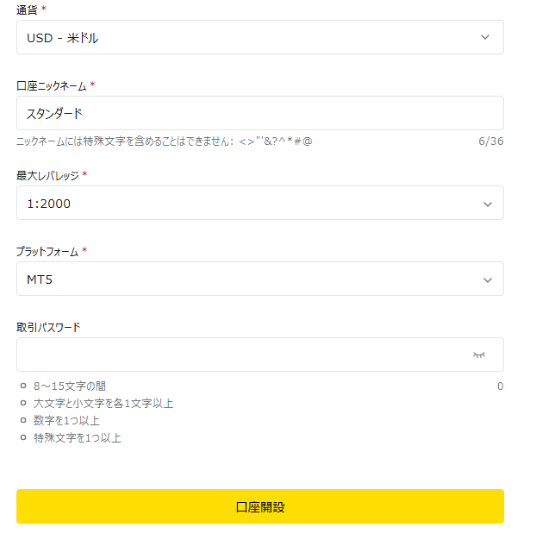Click the 取引パスワード label
Viewport: 536px width, 540px height.
[x=48, y=327]
